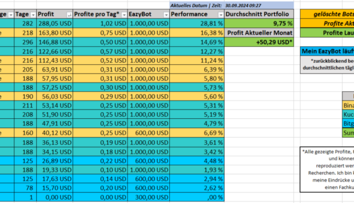Click the 282 days cell

(25, 24)
